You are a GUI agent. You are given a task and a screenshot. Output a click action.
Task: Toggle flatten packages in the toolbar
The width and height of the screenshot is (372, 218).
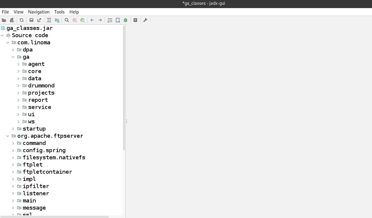coord(57,20)
